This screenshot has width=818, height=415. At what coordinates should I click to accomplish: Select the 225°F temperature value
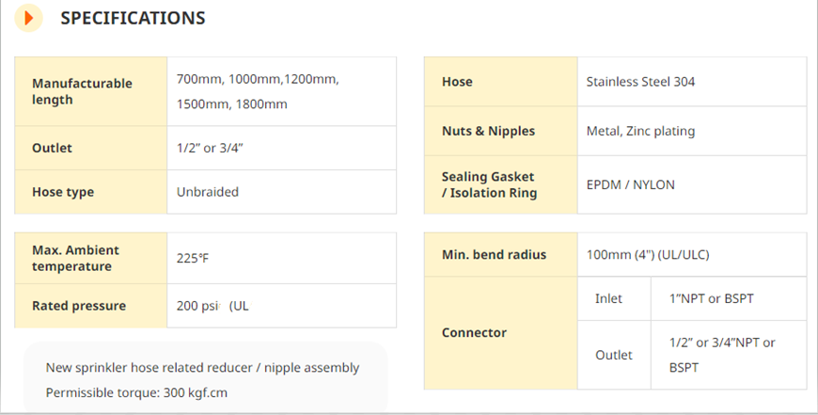click(193, 259)
